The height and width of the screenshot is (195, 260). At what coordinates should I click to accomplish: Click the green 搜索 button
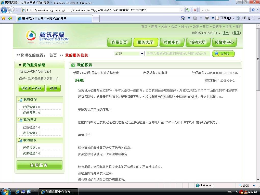(x=223, y=54)
